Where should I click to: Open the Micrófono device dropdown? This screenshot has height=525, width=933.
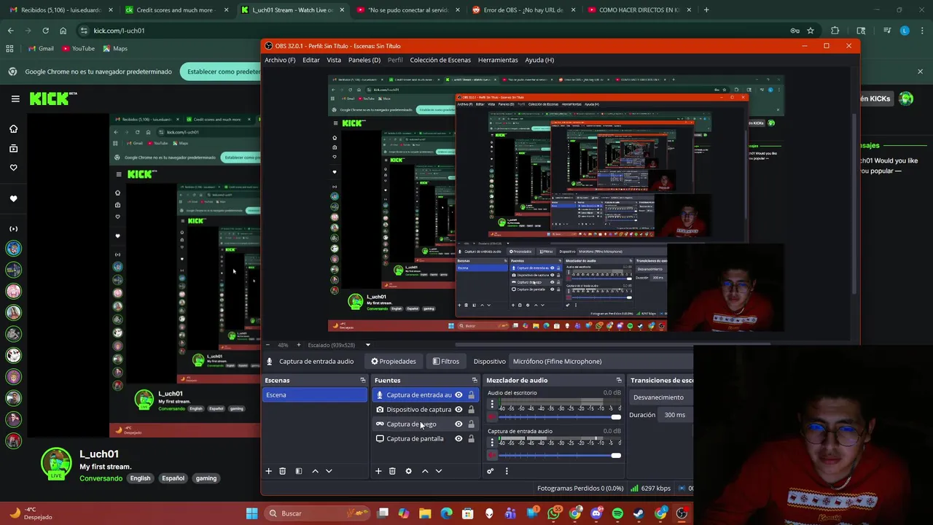pyautogui.click(x=601, y=361)
